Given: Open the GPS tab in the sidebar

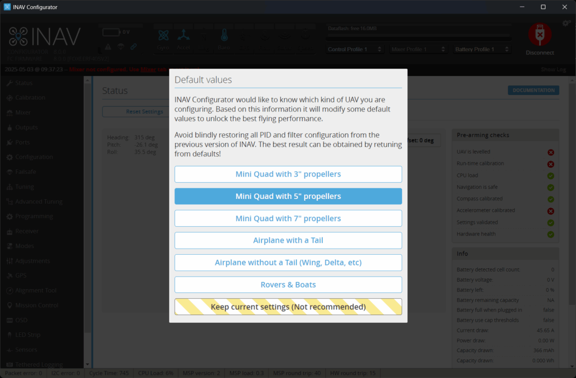Looking at the screenshot, I should pyautogui.click(x=42, y=276).
